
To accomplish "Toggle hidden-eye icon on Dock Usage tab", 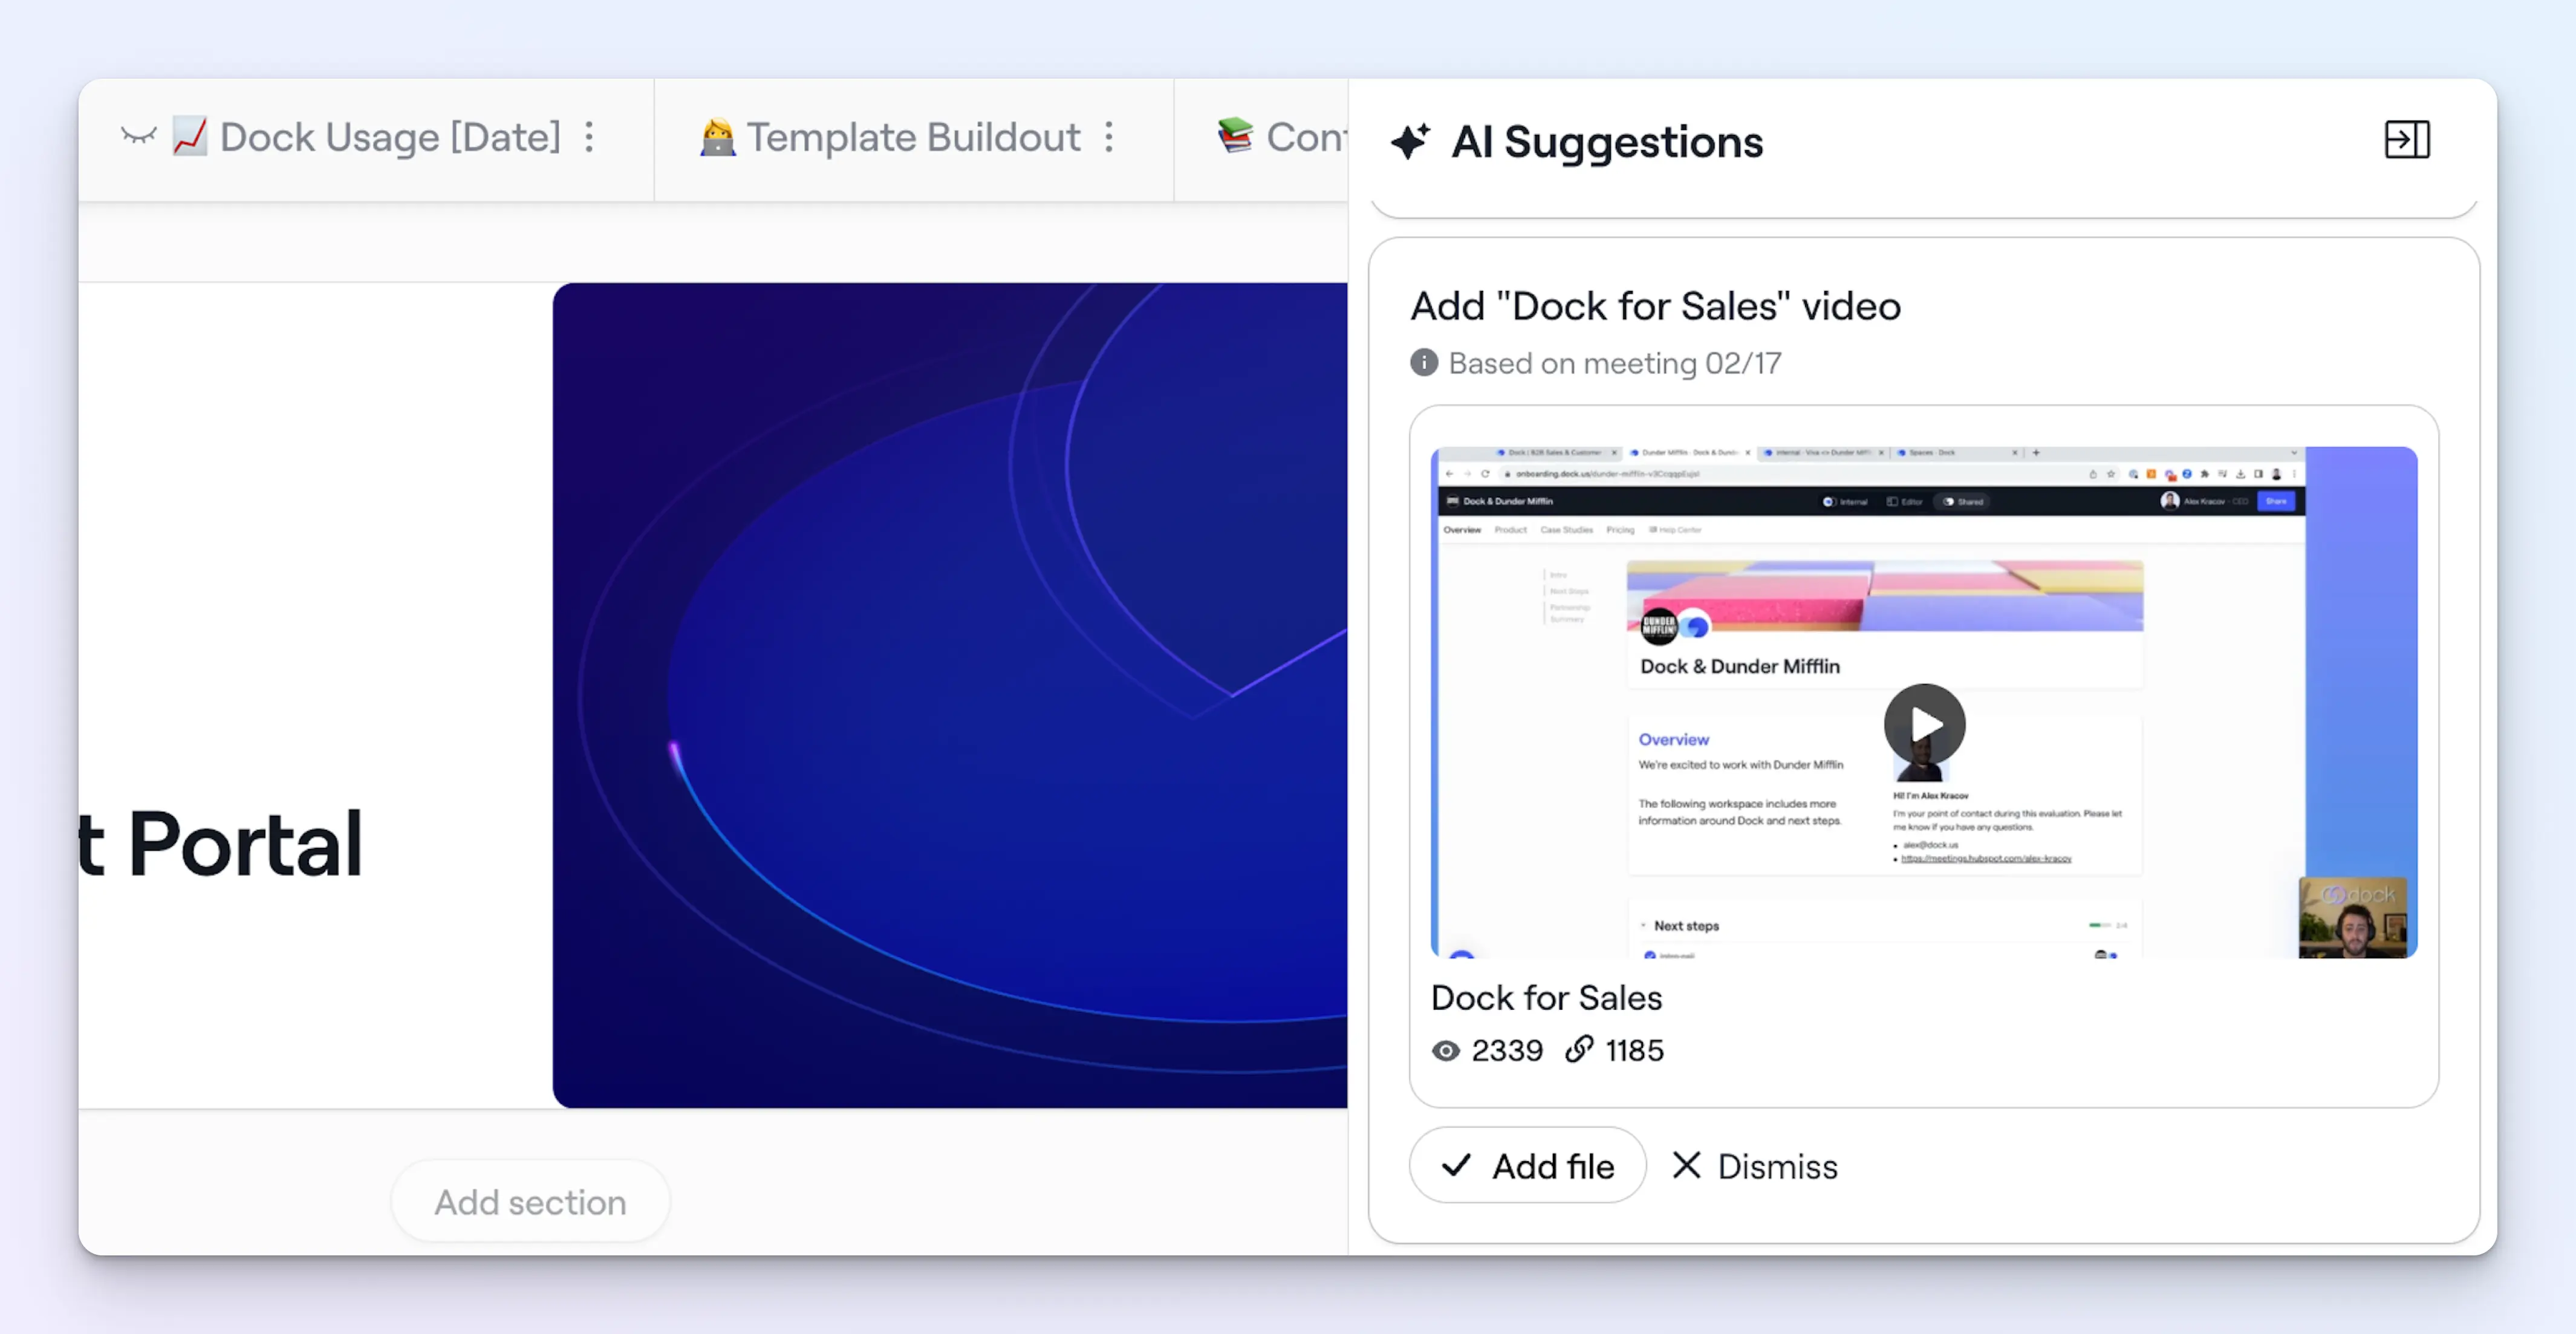I will 139,136.
